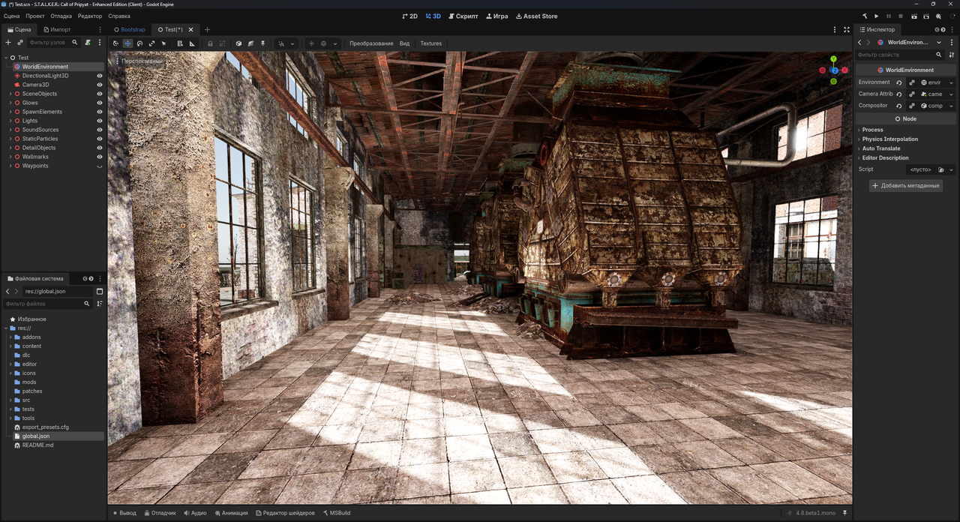Toggle visibility of SceneObjects node
This screenshot has height=522, width=960.
[100, 94]
